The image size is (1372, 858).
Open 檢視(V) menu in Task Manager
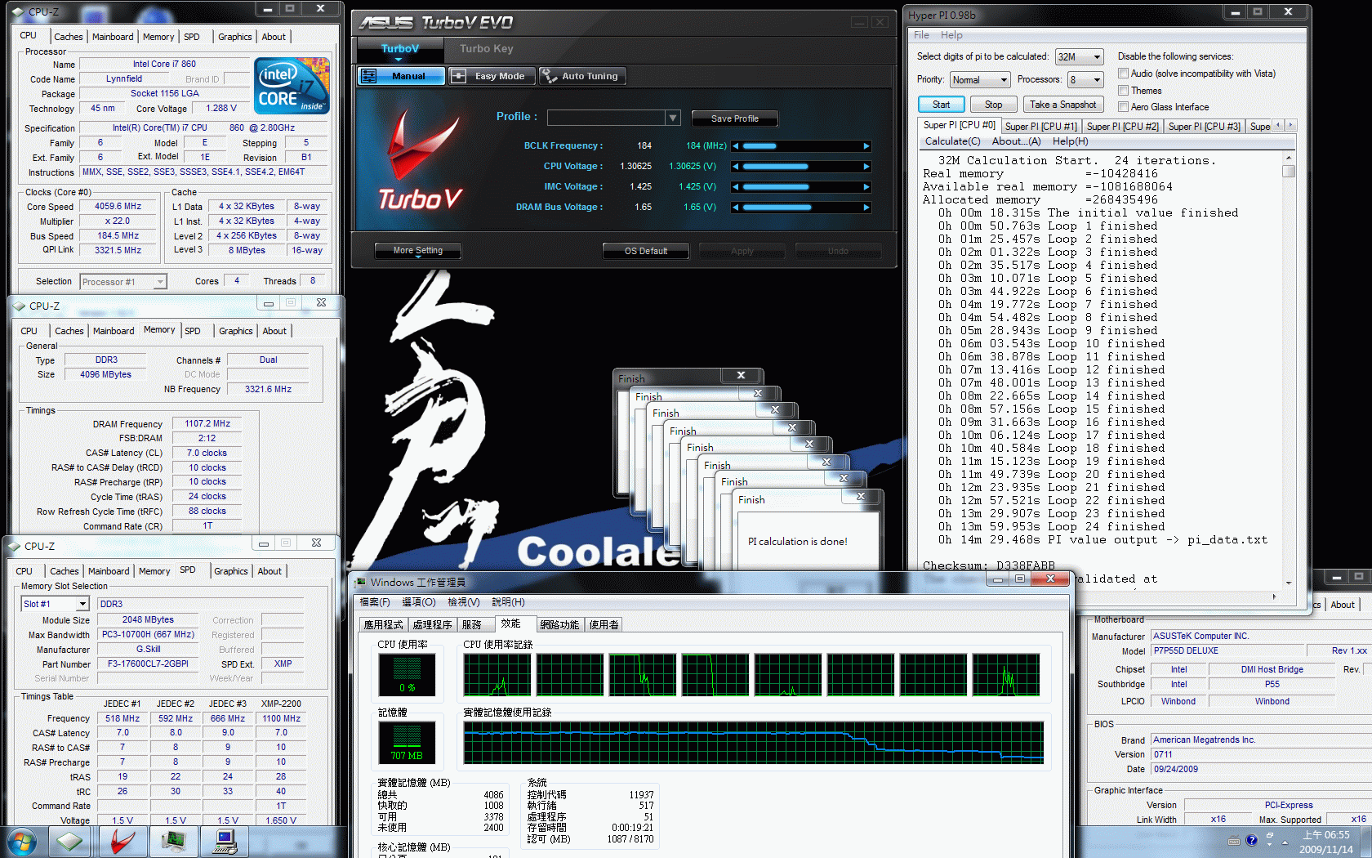[463, 602]
